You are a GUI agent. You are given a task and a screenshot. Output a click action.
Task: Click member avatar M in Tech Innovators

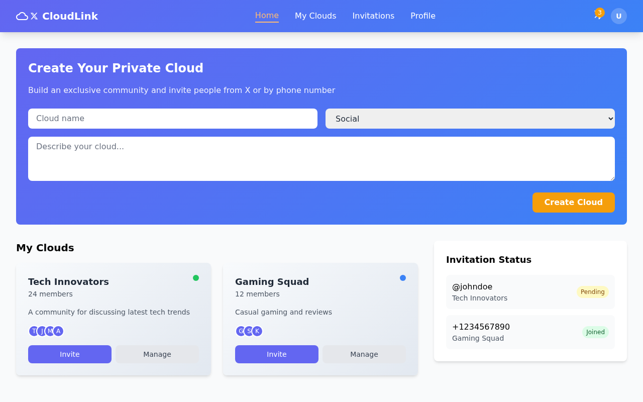coord(49,331)
